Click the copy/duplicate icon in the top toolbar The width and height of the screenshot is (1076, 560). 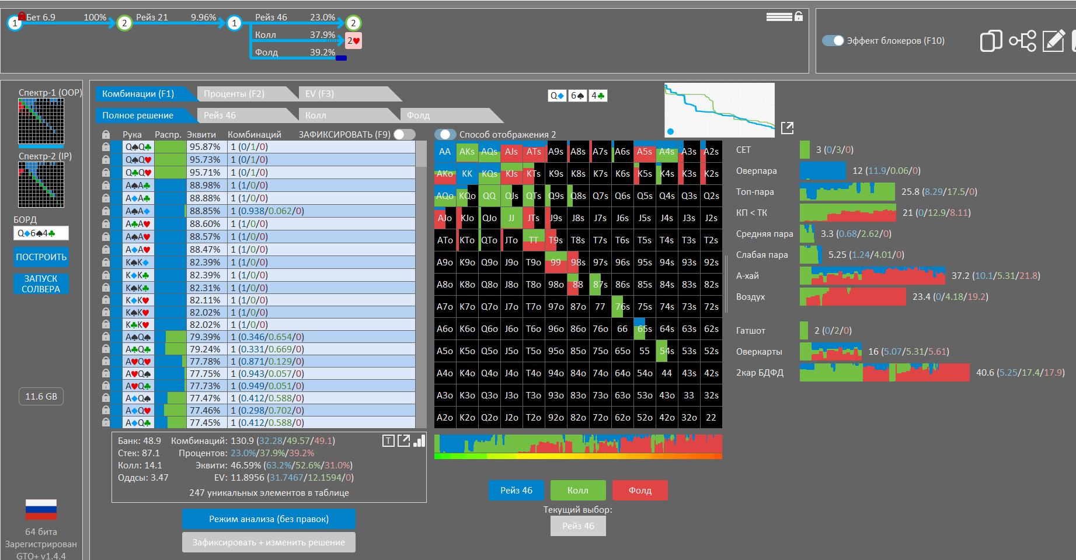[990, 41]
